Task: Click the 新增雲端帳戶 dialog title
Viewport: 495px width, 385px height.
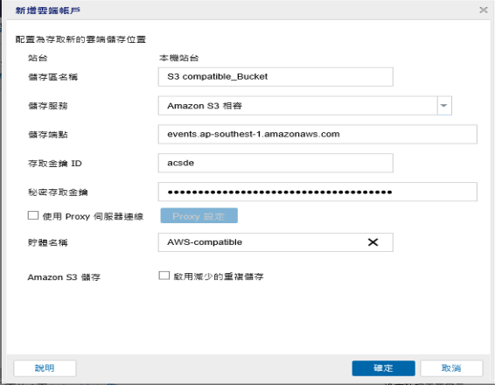Action: (48, 10)
